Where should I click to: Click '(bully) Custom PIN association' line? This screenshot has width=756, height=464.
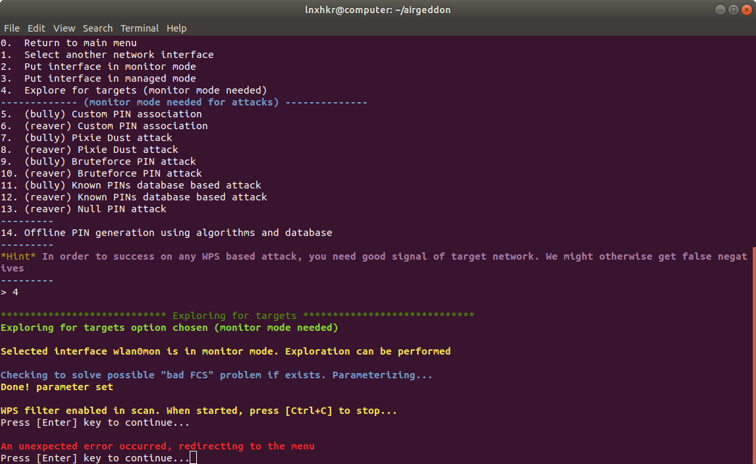[x=101, y=114]
